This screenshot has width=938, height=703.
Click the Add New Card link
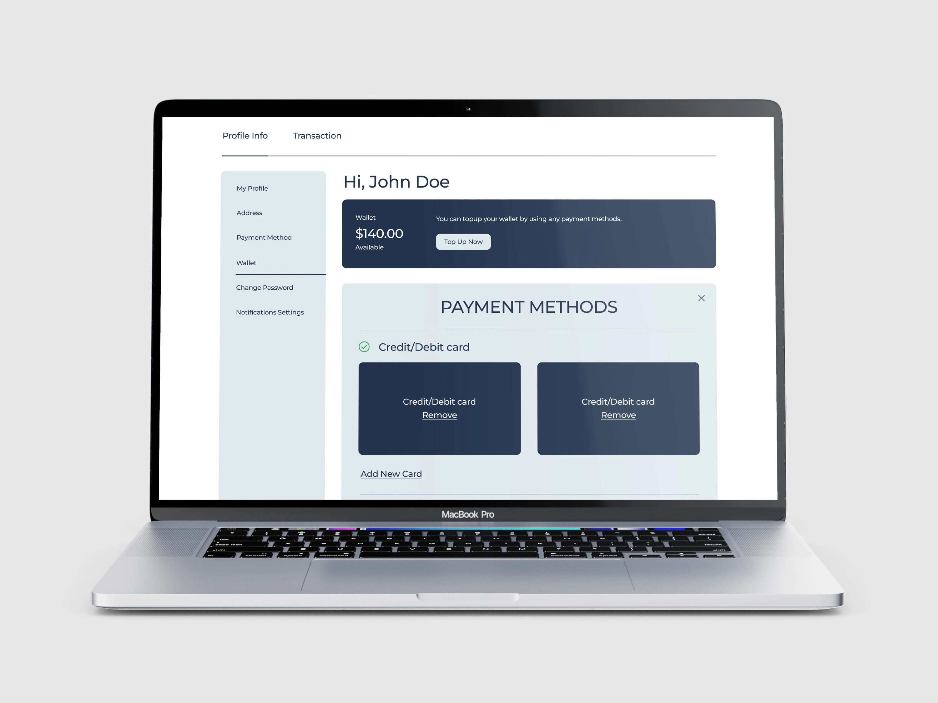click(x=391, y=474)
